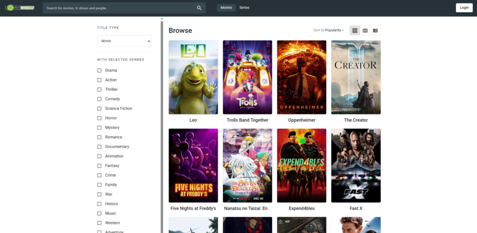The height and width of the screenshot is (233, 477).
Task: Switch to list view layout
Action: (x=375, y=30)
